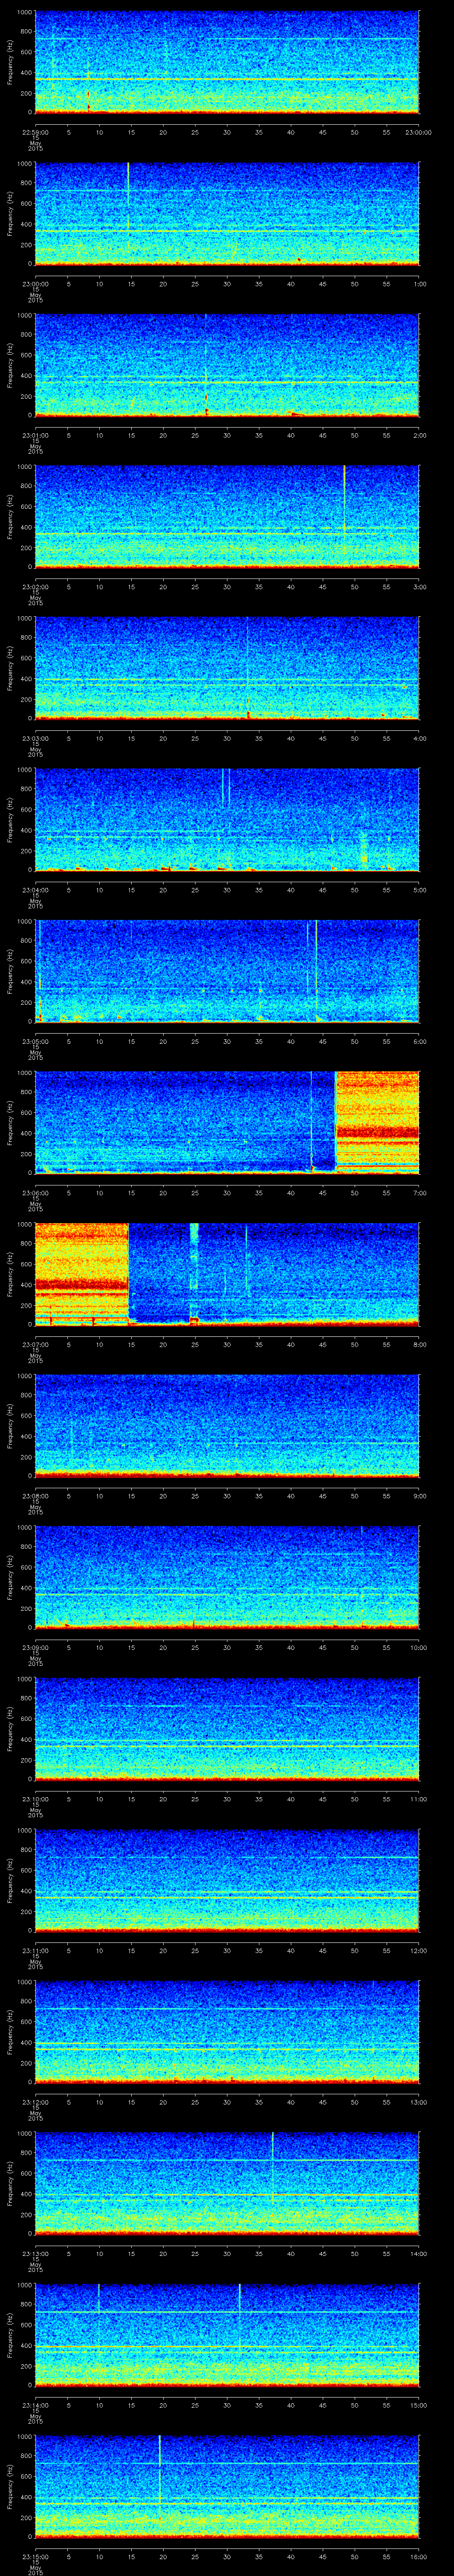Select the spectrogram panel starting at 23:14:00
The height and width of the screenshot is (2576, 454).
[227, 2334]
